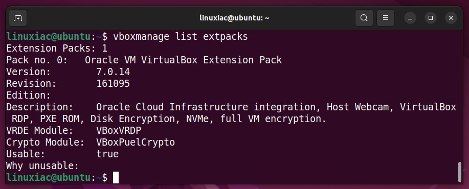This screenshot has height=189, width=469.
Task: Click the 'Extension Packs: 1' line
Action: 57,49
